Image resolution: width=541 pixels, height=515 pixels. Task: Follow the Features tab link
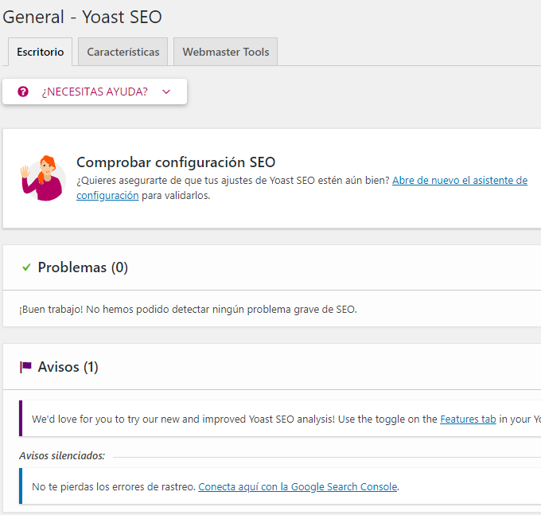(x=468, y=419)
